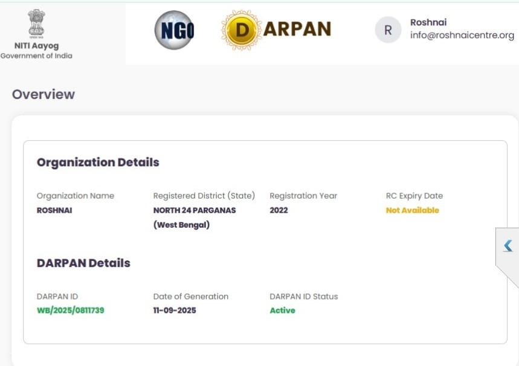The width and height of the screenshot is (519, 366).
Task: Click the DARPAN ID Status label
Action: pos(303,297)
